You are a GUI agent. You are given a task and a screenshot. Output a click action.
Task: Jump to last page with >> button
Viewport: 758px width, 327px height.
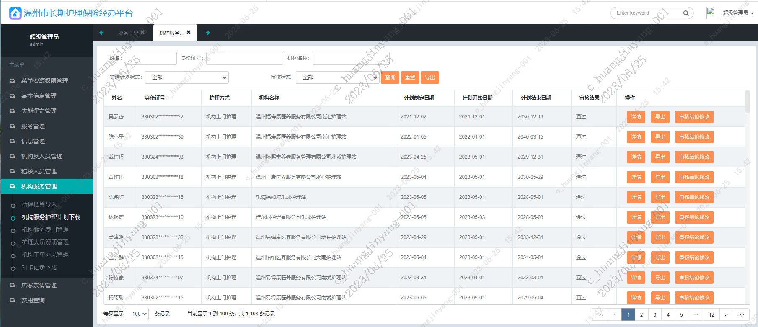click(x=741, y=314)
